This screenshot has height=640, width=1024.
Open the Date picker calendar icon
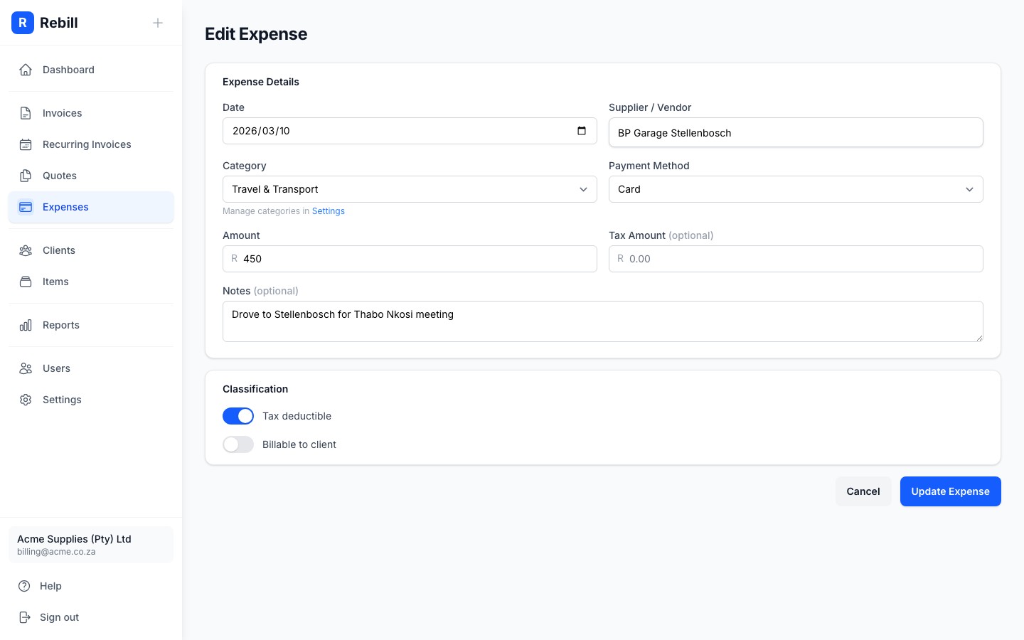[582, 131]
